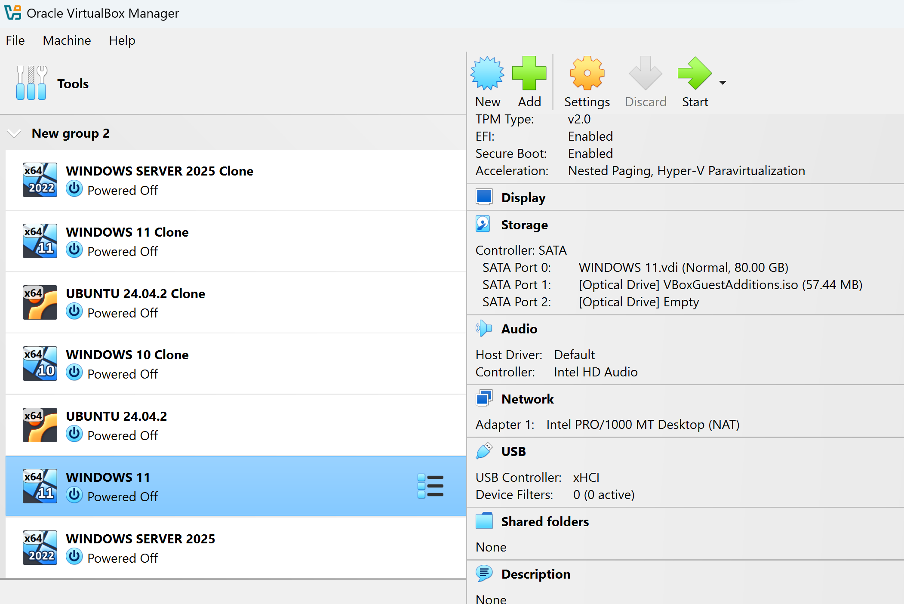This screenshot has height=604, width=904.
Task: Click the Display section header
Action: [x=523, y=197]
